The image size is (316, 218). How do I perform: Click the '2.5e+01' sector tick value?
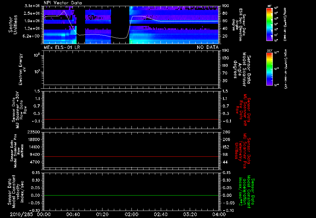[32, 13]
